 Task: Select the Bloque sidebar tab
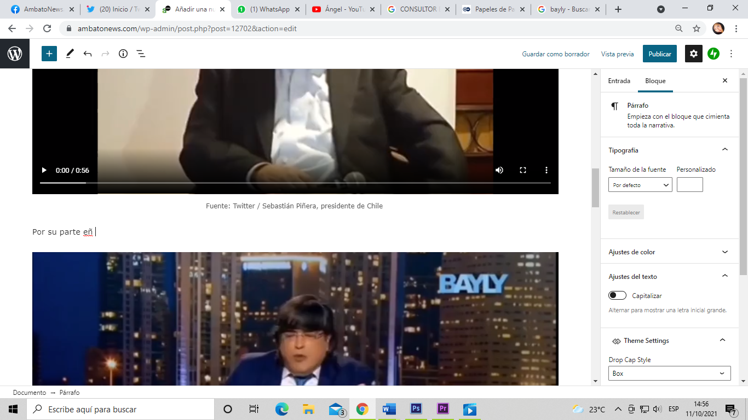click(x=655, y=80)
